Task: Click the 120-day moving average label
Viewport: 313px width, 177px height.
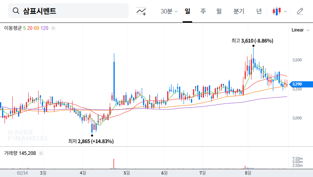Action: [x=44, y=28]
